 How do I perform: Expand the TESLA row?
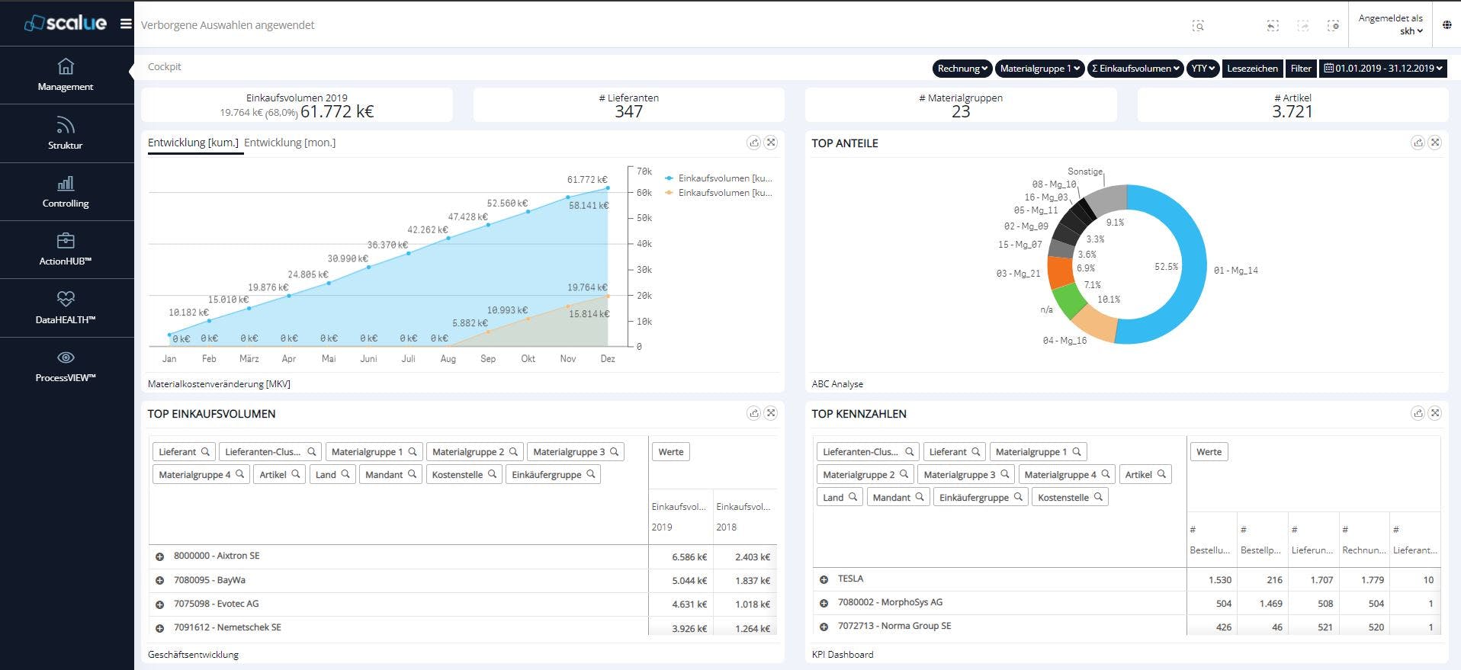point(824,579)
